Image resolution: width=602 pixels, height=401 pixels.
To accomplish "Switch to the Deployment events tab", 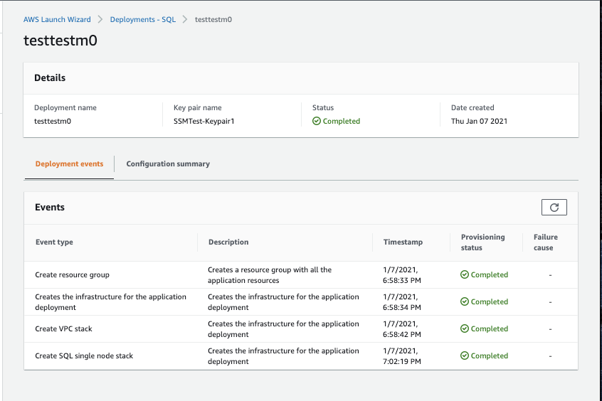I will [69, 164].
